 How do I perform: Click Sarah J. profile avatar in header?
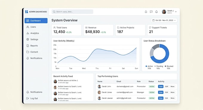(164, 12)
